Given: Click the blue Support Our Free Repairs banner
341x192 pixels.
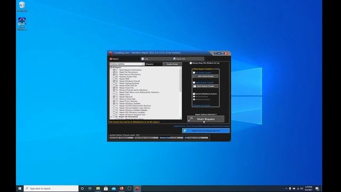Looking at the screenshot, I should pyautogui.click(x=206, y=131).
